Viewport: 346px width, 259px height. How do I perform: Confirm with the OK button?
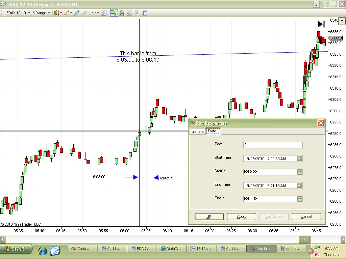point(209,217)
